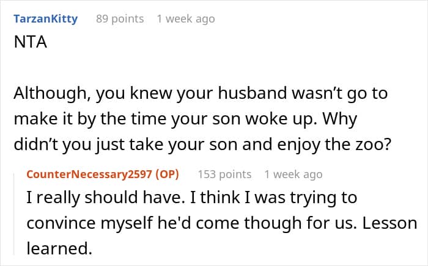Click the line starting with 'didn't you just'

[x=202, y=145]
